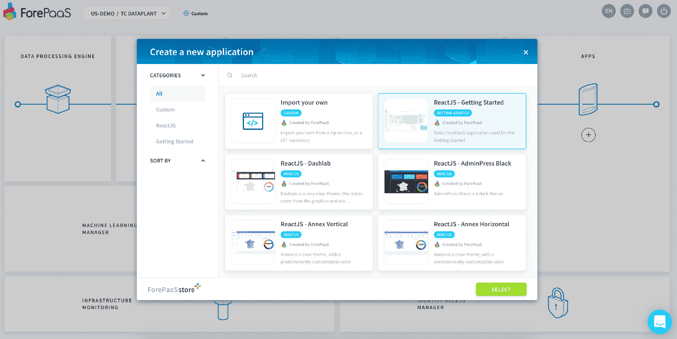Viewport: 677px width, 339px height.
Task: Click the CUSTOM tag badge
Action: (291, 113)
